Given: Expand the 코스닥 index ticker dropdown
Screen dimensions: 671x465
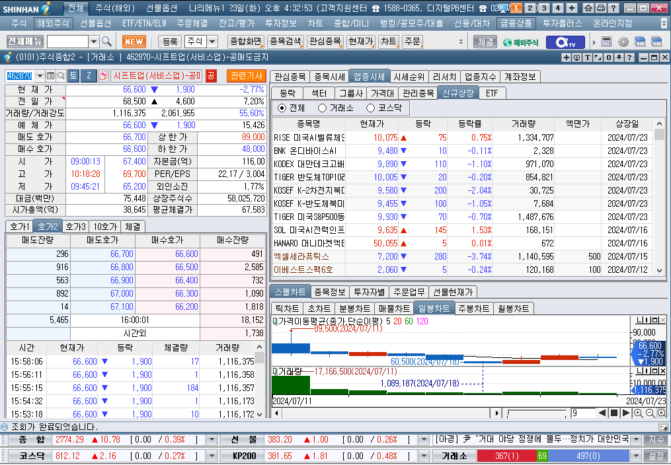Looking at the screenshot, I should [212, 456].
